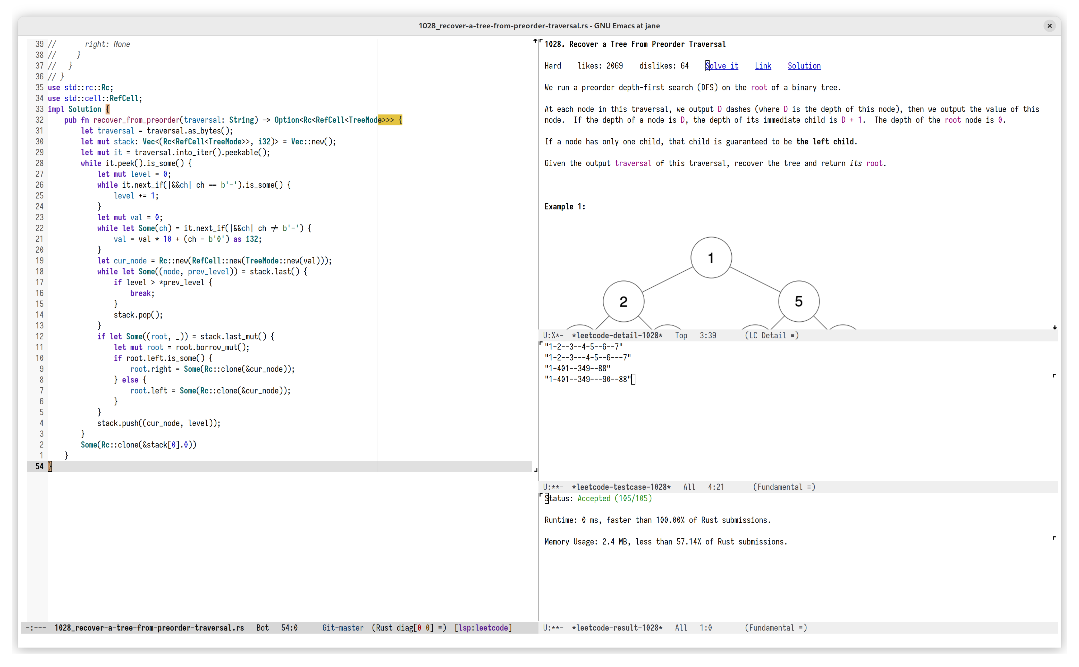Click Fundamental mode in testcase mode line
The image size is (1079, 667).
[x=784, y=487]
